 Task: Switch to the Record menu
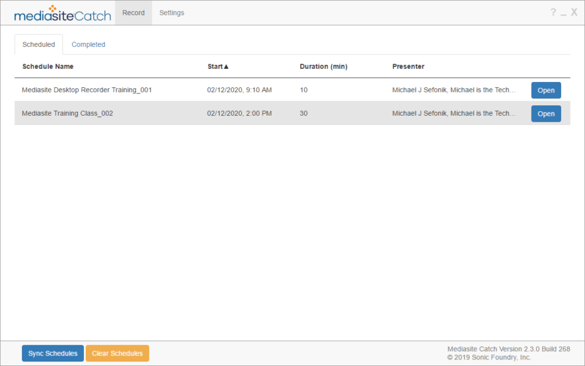[x=133, y=13]
